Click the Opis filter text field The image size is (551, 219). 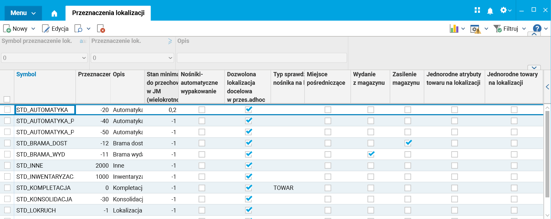(262, 58)
